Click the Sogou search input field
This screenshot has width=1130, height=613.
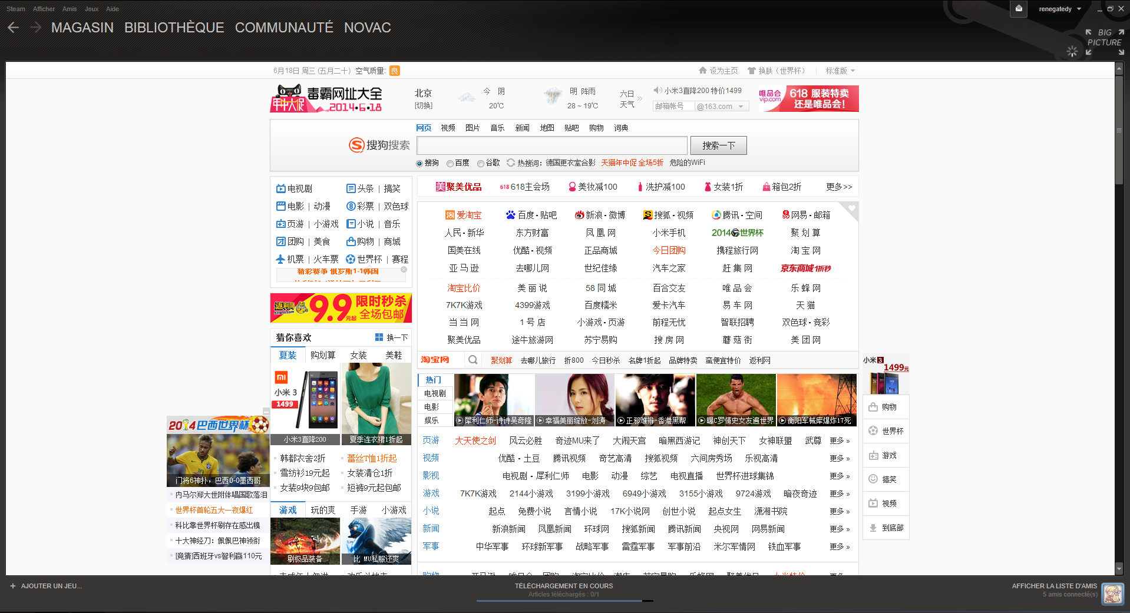pyautogui.click(x=552, y=145)
